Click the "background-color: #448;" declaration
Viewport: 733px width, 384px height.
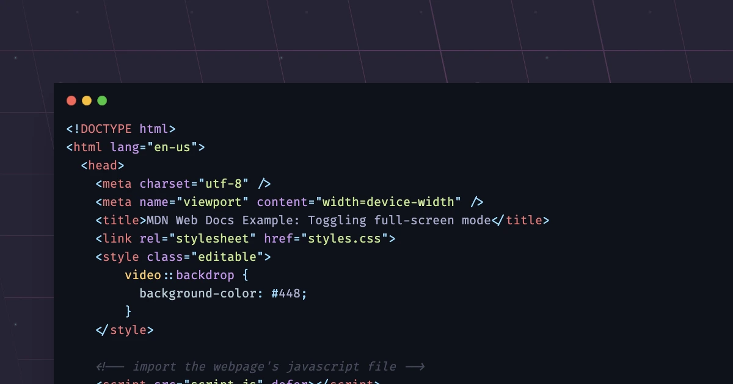click(x=224, y=293)
